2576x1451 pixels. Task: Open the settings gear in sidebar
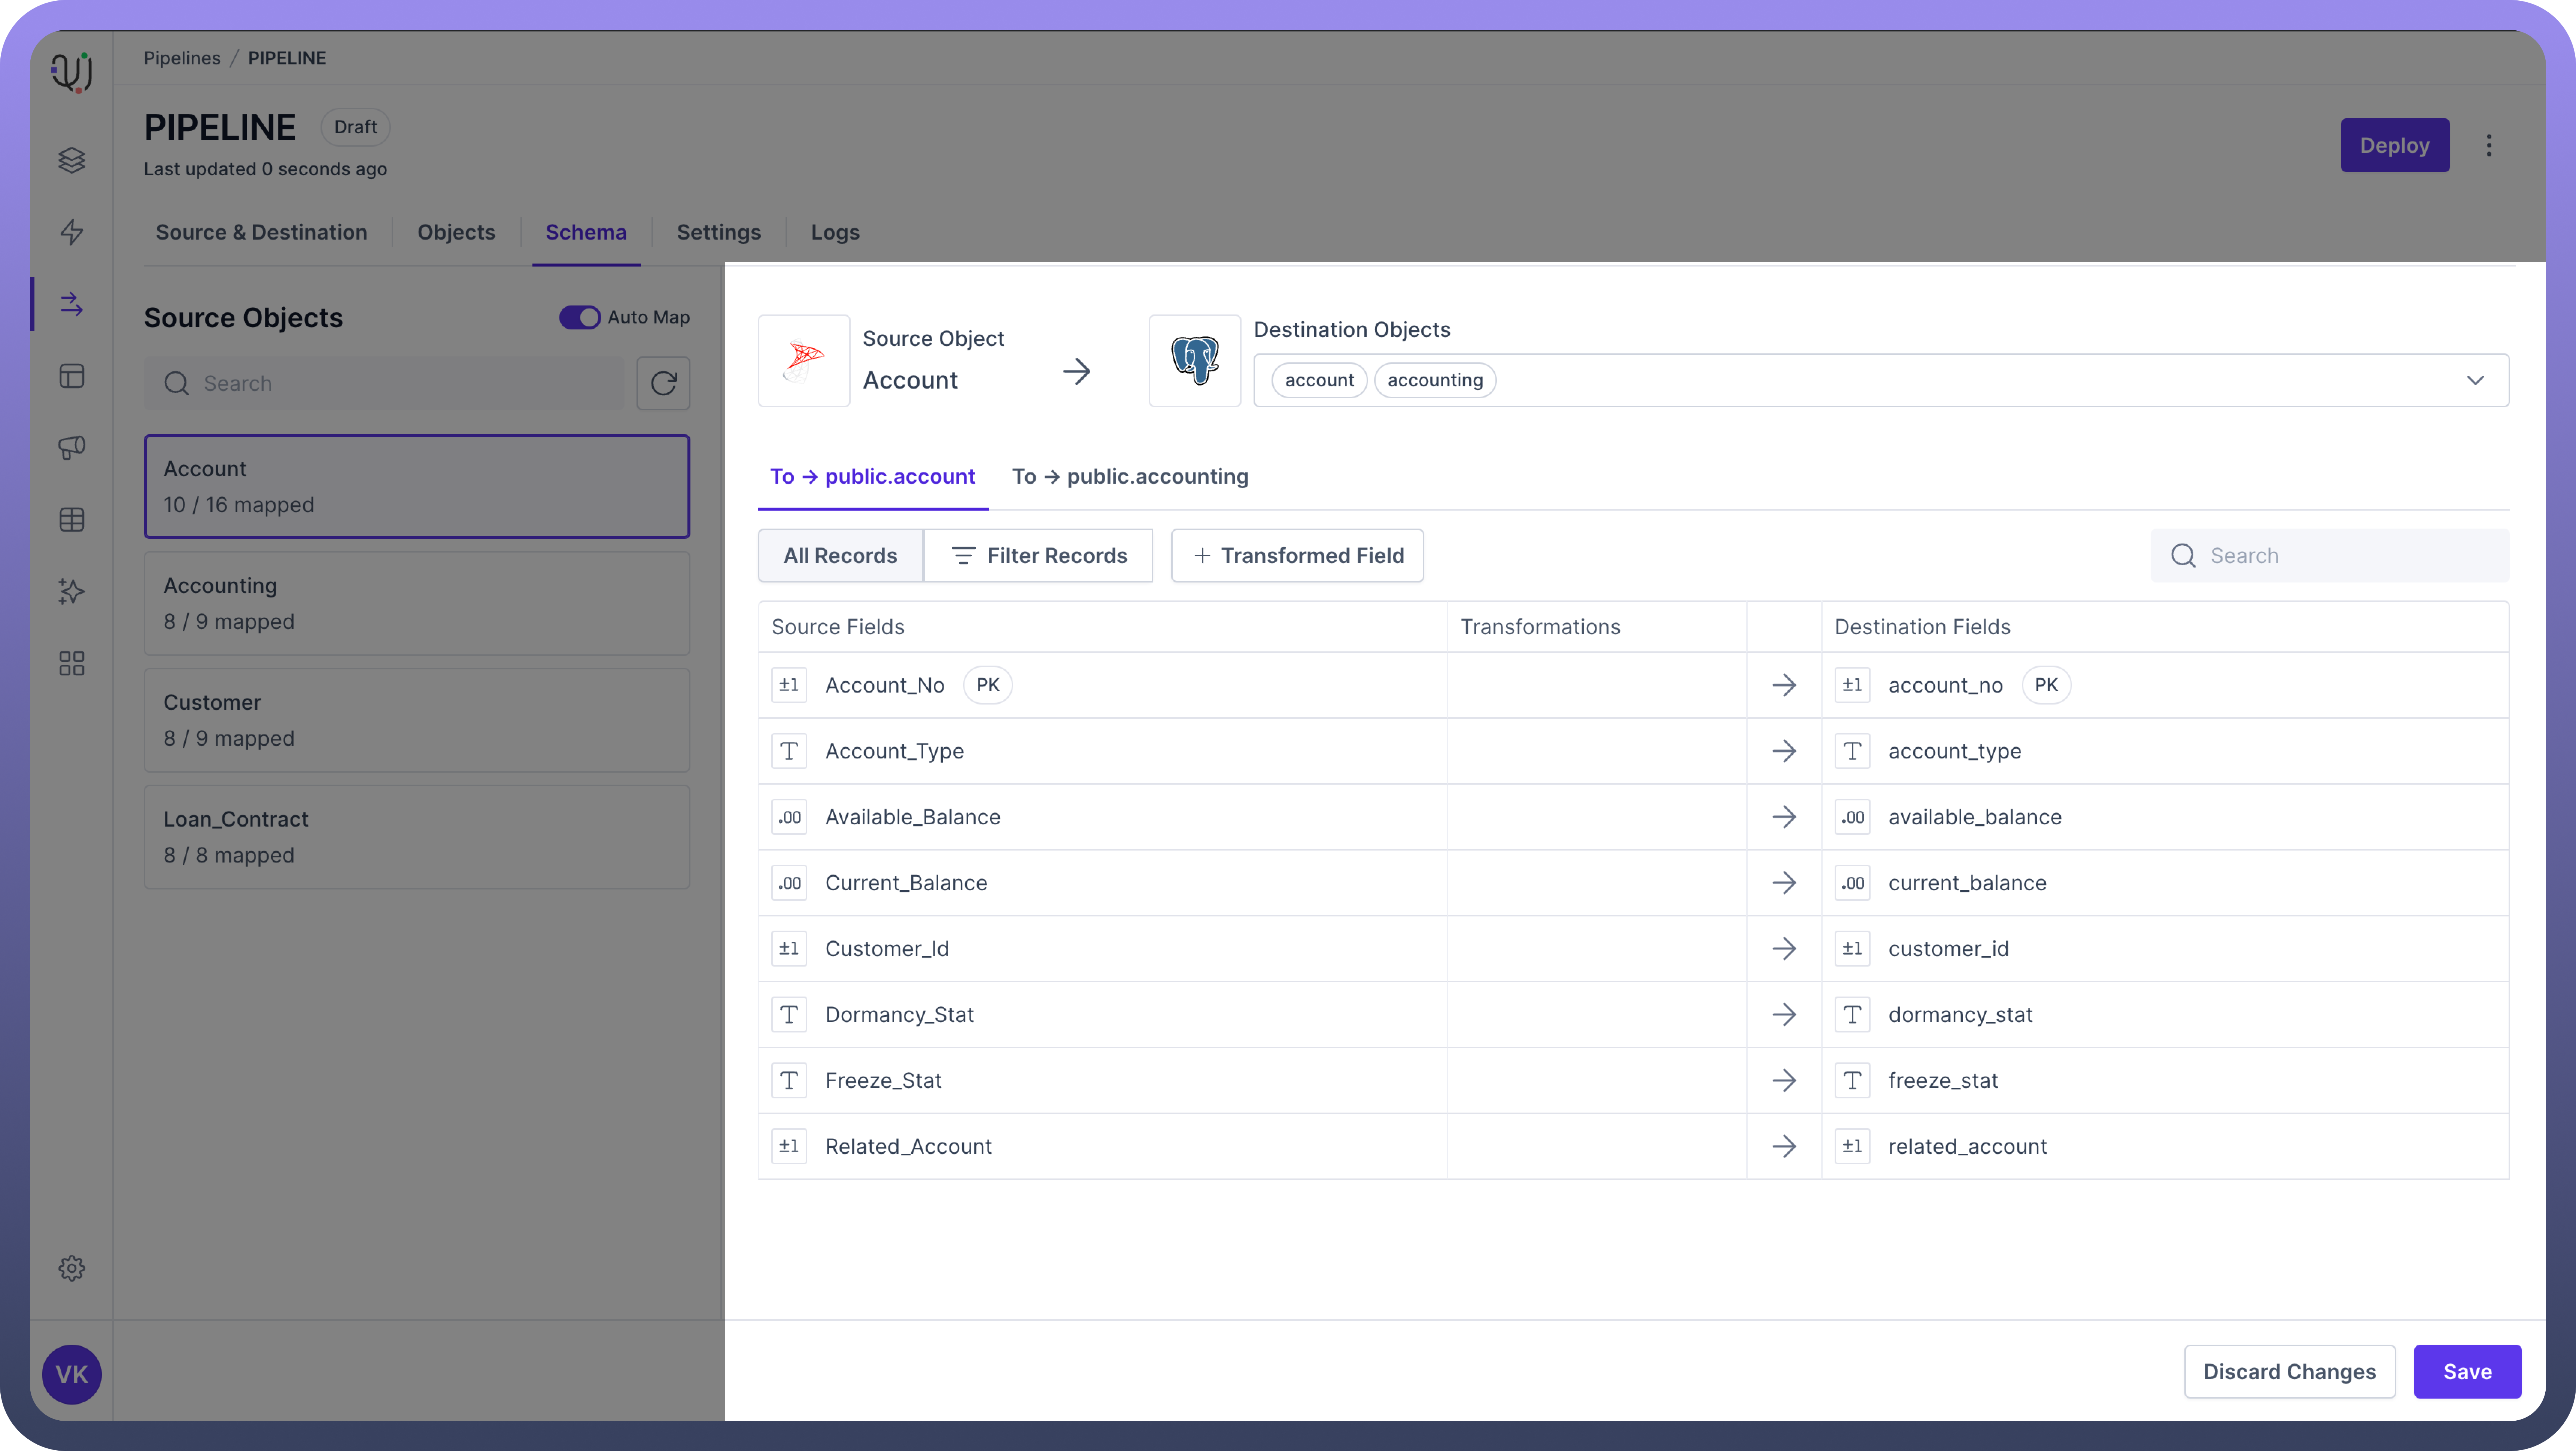pos(71,1268)
